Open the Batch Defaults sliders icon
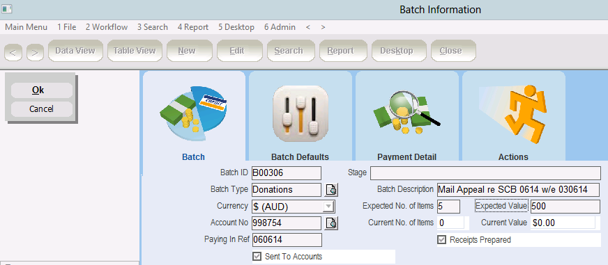Viewport: 608px width, 265px height. (301, 113)
